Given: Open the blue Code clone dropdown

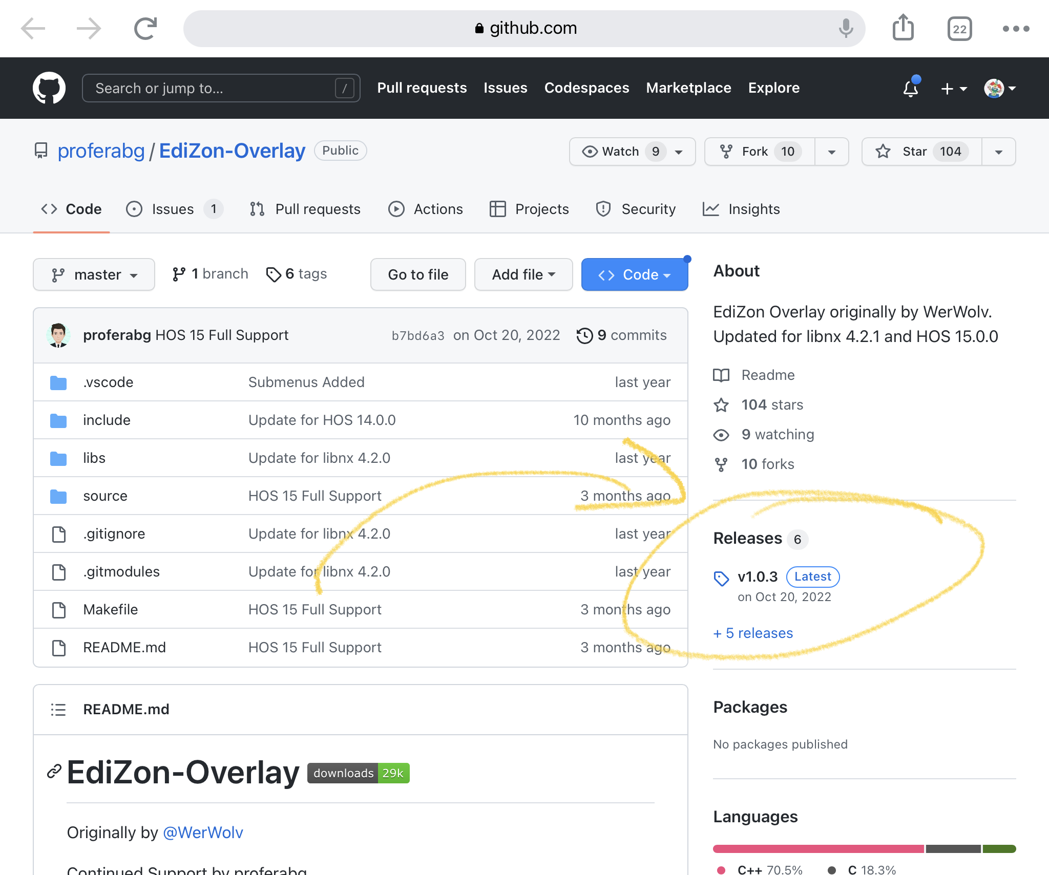Looking at the screenshot, I should 635,274.
